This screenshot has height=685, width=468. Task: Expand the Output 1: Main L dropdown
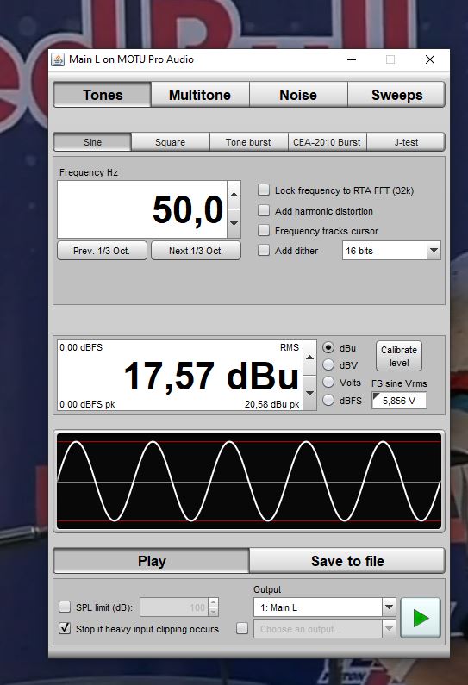(389, 607)
